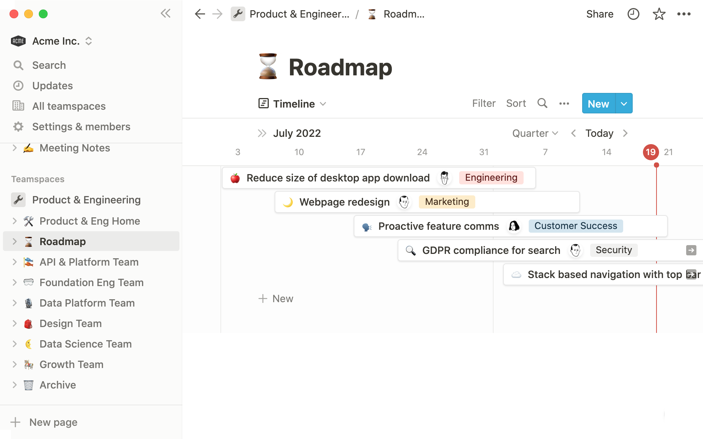Select the Engineering tag on first task
Viewport: 703px width, 439px height.
(x=490, y=177)
